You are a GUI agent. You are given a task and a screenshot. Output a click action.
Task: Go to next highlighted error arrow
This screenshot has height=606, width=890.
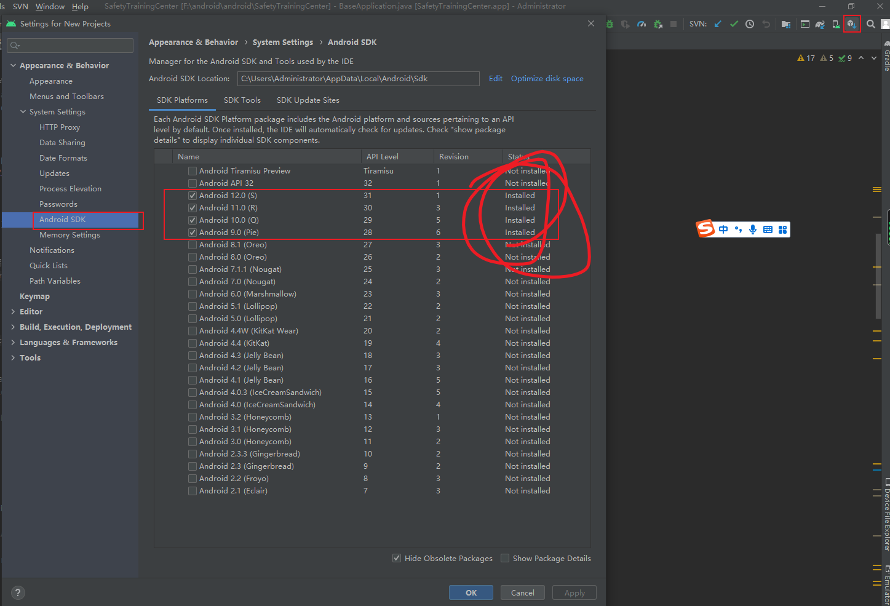tap(874, 58)
